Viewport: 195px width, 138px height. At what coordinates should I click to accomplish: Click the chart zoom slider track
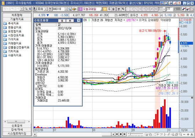[136, 134]
